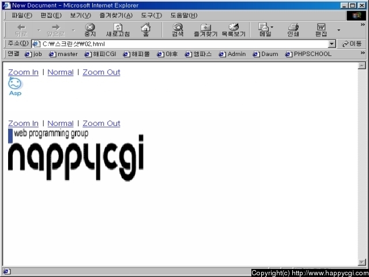Open the 해피몰 link in links bar
This screenshot has height=277, width=369.
pyautogui.click(x=137, y=54)
